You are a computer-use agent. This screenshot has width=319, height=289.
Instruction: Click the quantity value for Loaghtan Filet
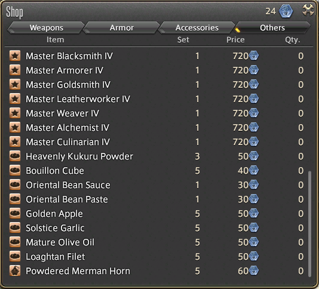[301, 257]
